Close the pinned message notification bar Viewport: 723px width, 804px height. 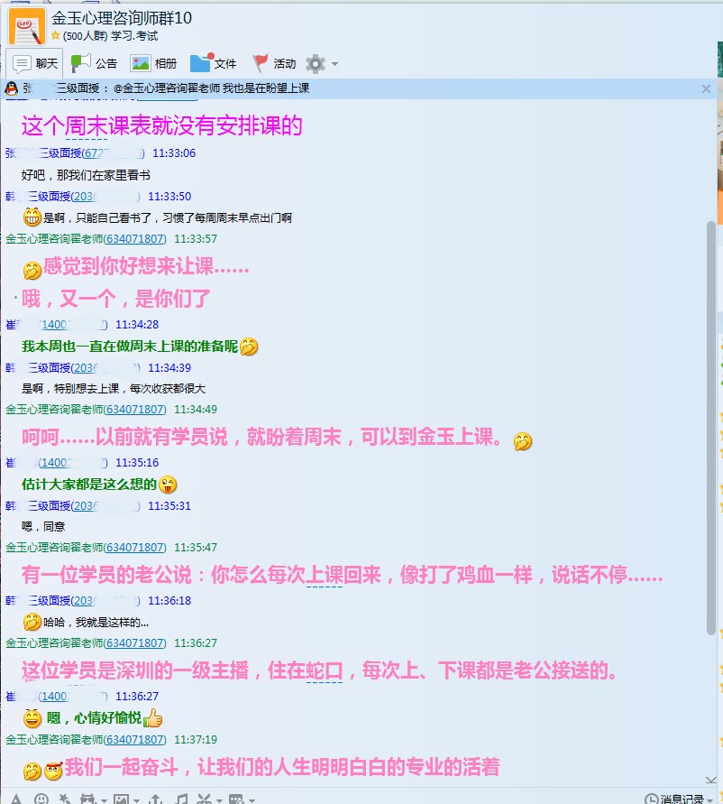(706, 88)
